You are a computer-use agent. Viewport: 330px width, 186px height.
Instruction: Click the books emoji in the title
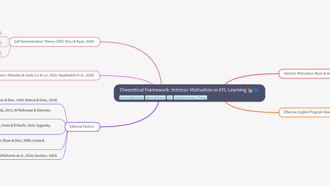click(x=250, y=90)
